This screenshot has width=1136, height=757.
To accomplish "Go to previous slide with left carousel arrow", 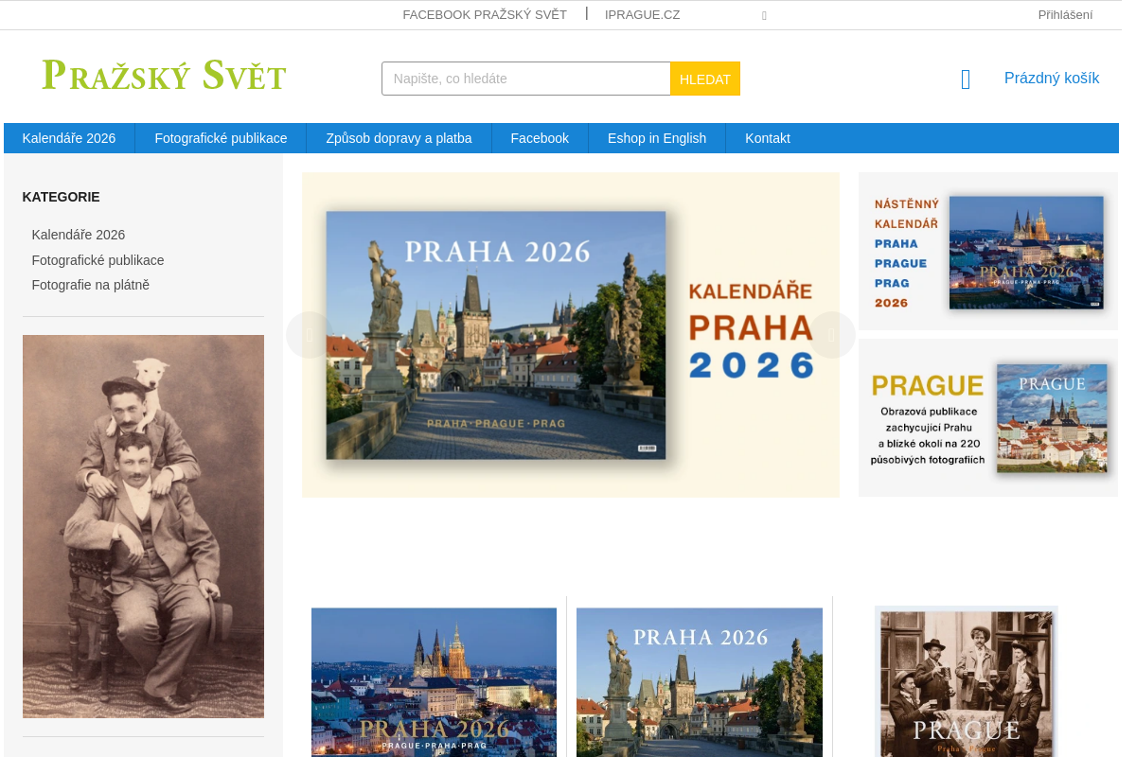I will tap(308, 334).
